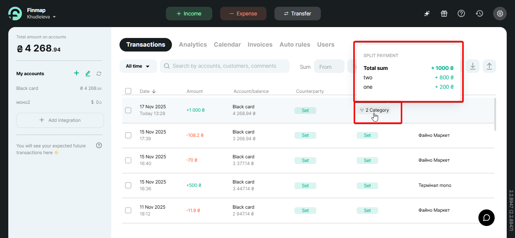
Task: Expand the All time period dropdown
Action: (x=138, y=66)
